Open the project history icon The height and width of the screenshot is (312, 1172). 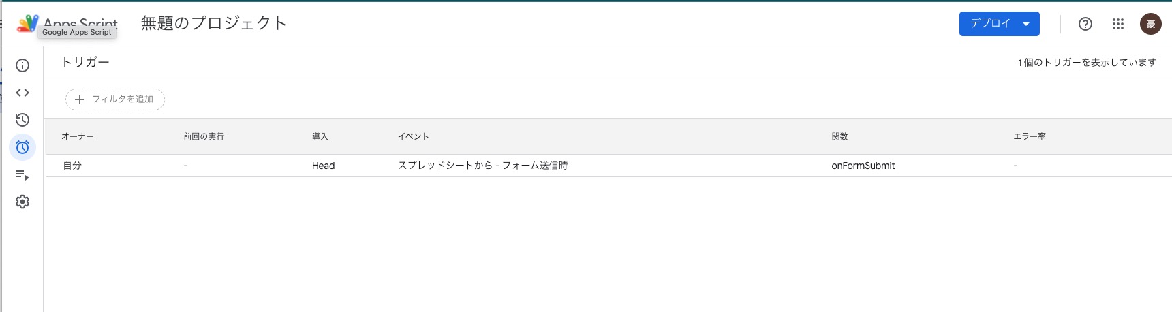point(22,120)
